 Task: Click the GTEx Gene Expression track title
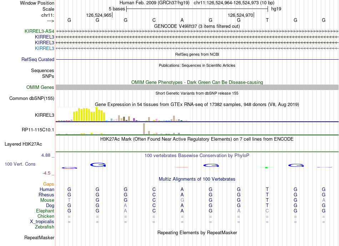tap(197, 105)
